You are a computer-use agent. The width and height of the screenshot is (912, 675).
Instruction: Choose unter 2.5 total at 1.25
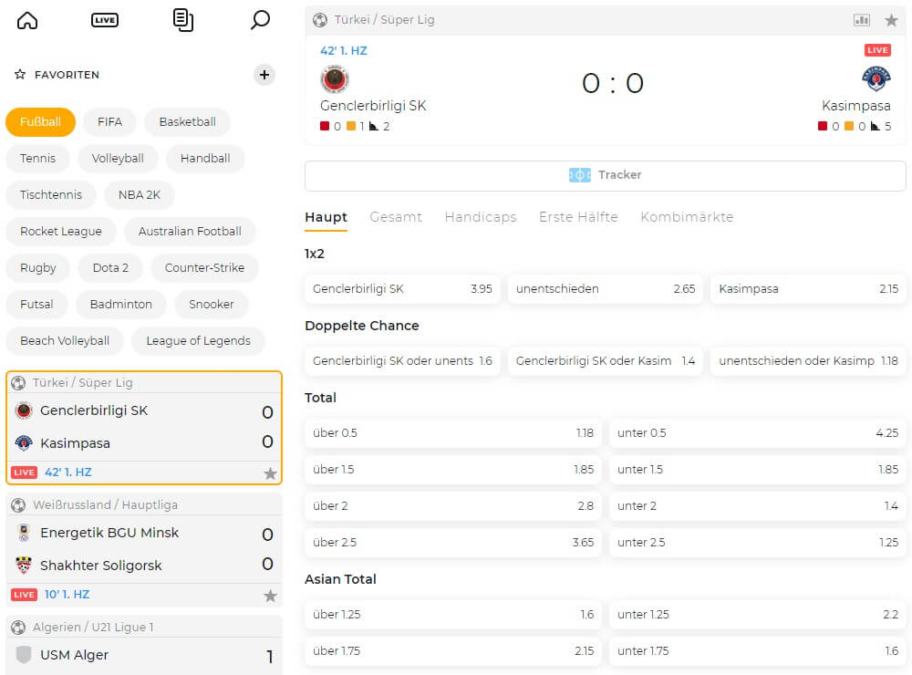click(758, 543)
